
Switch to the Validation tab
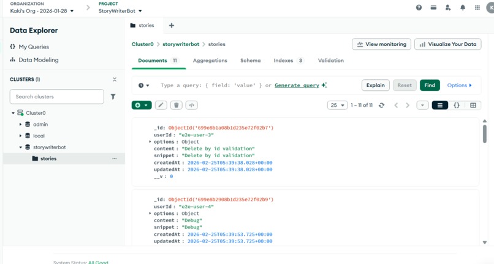pos(331,61)
